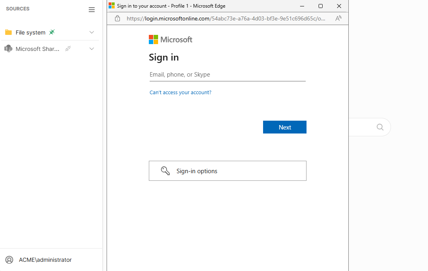
Task: Click the address bar lock icon
Action: [117, 18]
